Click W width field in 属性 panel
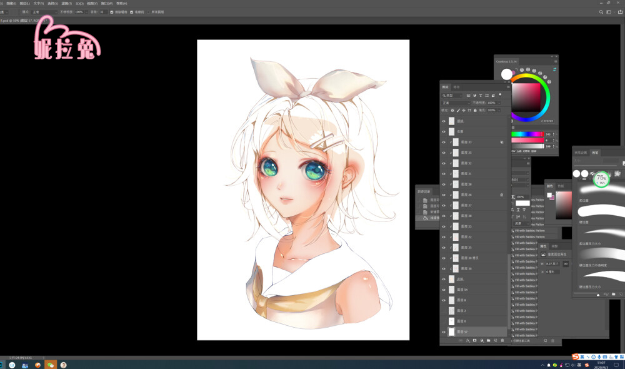This screenshot has height=369, width=625. (x=553, y=264)
